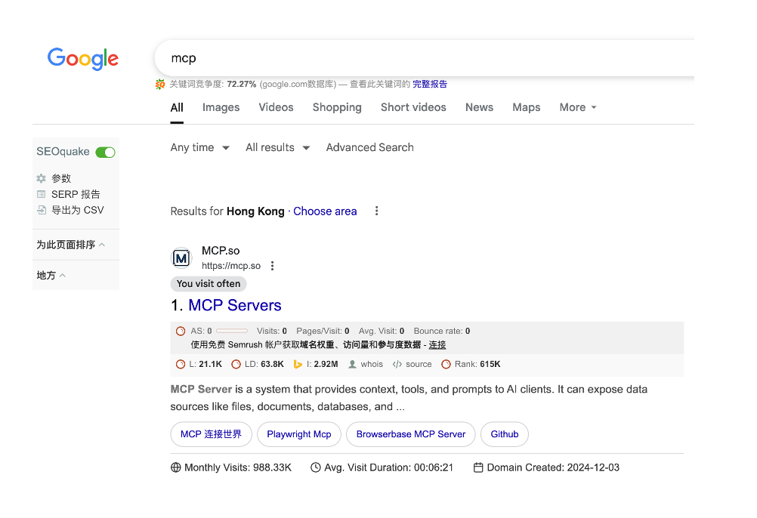Viewport: 757px width, 518px height.
Task: Open the More tabs dropdown
Action: (x=578, y=107)
